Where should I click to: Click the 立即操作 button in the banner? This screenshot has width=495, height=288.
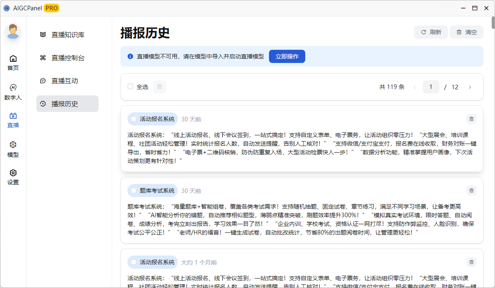point(287,56)
